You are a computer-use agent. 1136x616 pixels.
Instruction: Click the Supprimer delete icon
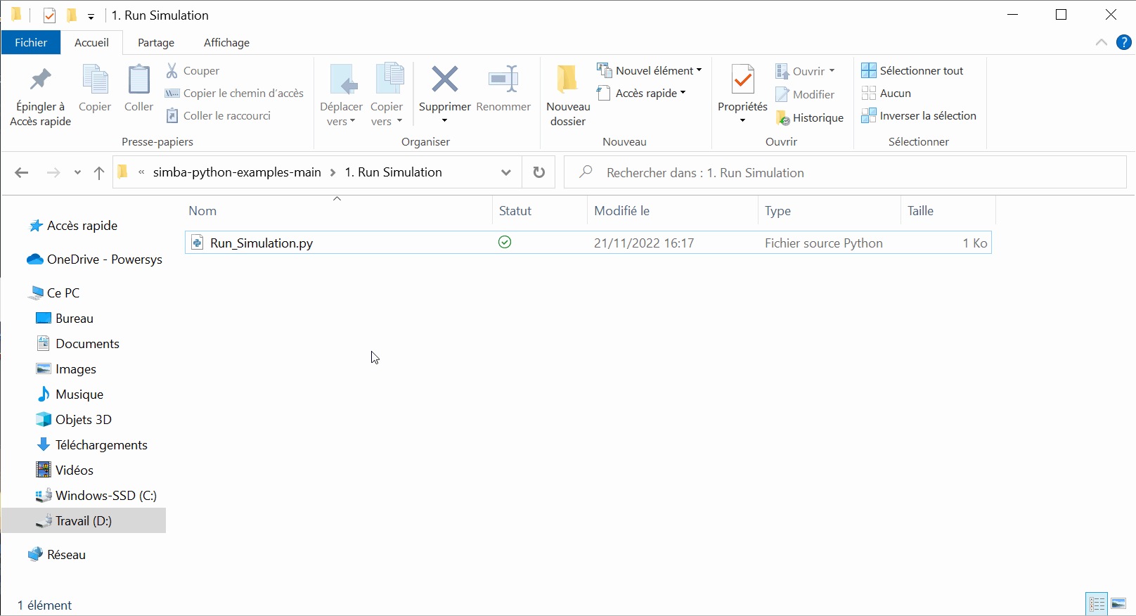[444, 79]
